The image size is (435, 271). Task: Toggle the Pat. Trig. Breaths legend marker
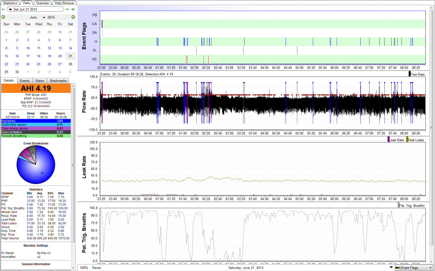[x=398, y=205]
